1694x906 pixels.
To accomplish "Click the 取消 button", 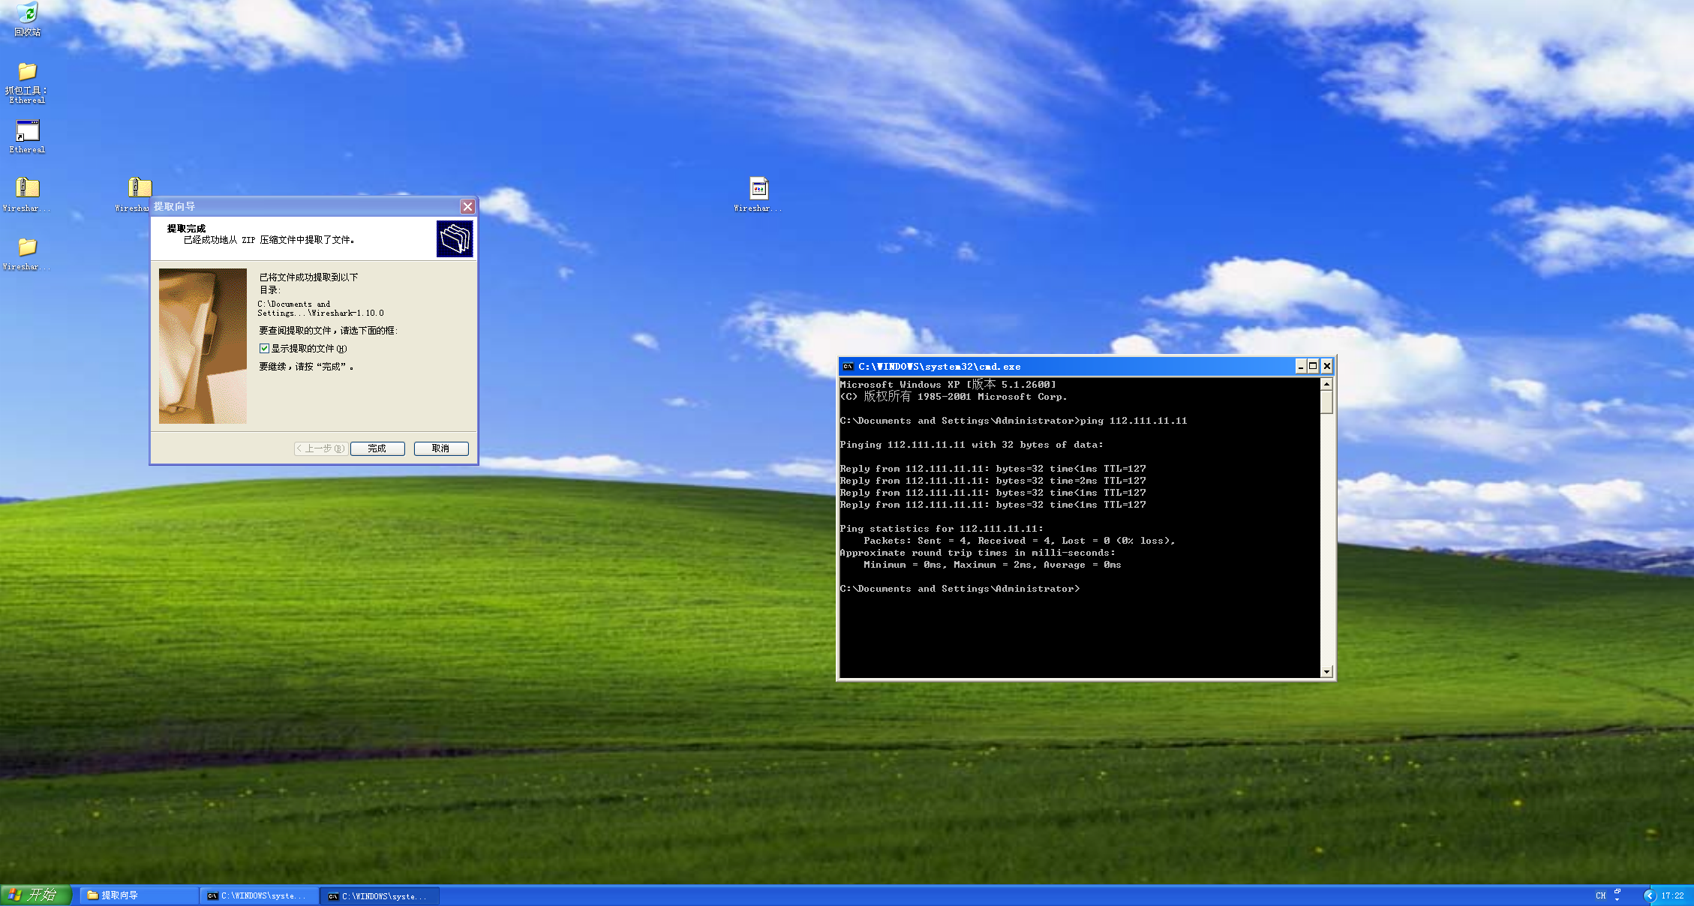I will pos(441,448).
